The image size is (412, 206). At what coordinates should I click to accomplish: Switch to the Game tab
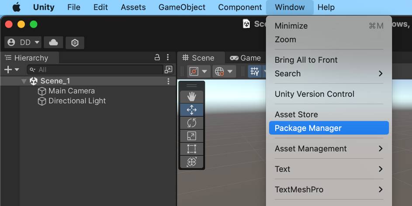(x=245, y=58)
